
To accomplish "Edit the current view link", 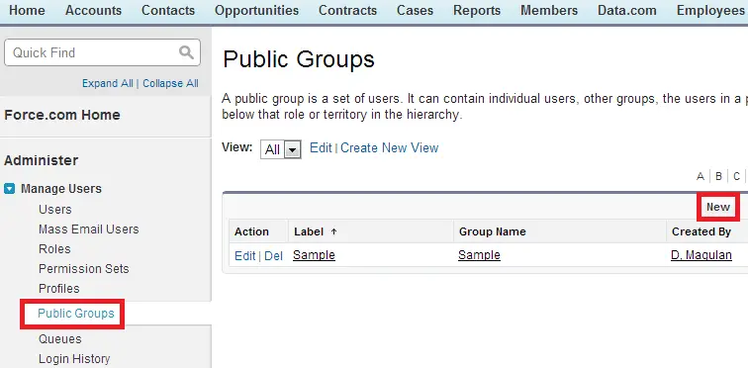I will tap(321, 147).
